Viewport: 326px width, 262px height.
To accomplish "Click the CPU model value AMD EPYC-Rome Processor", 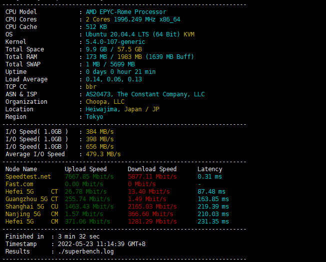I will [126, 12].
